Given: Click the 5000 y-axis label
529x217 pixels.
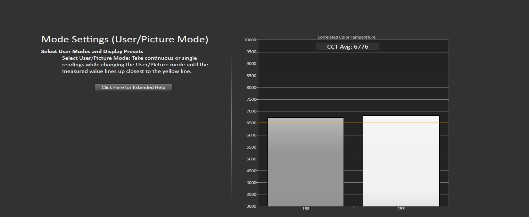Looking at the screenshot, I should [x=251, y=159].
